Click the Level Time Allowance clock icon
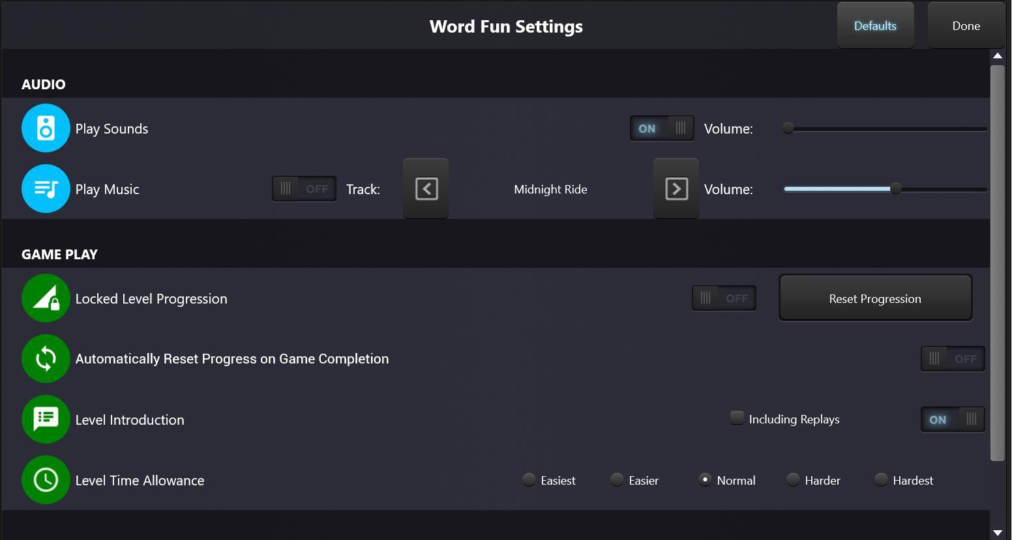Viewport: 1012px width, 540px height. [46, 480]
